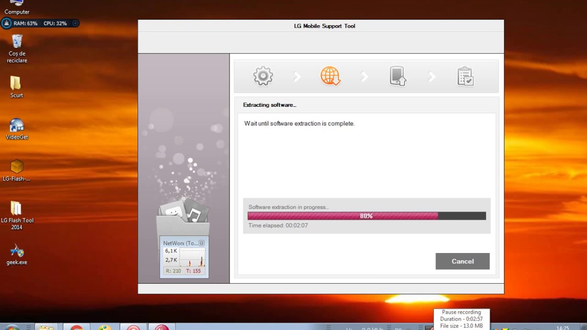
Task: Click the "2,7 K" NetWorx scale label
Action: (171, 260)
